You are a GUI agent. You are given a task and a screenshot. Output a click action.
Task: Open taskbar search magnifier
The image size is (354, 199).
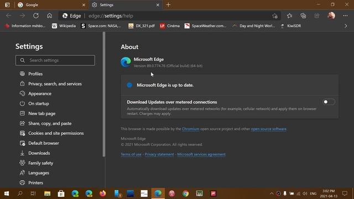click(20, 193)
